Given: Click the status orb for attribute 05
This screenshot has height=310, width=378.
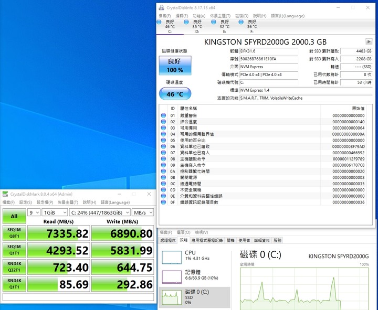Looking at the screenshot, I should tap(163, 141).
